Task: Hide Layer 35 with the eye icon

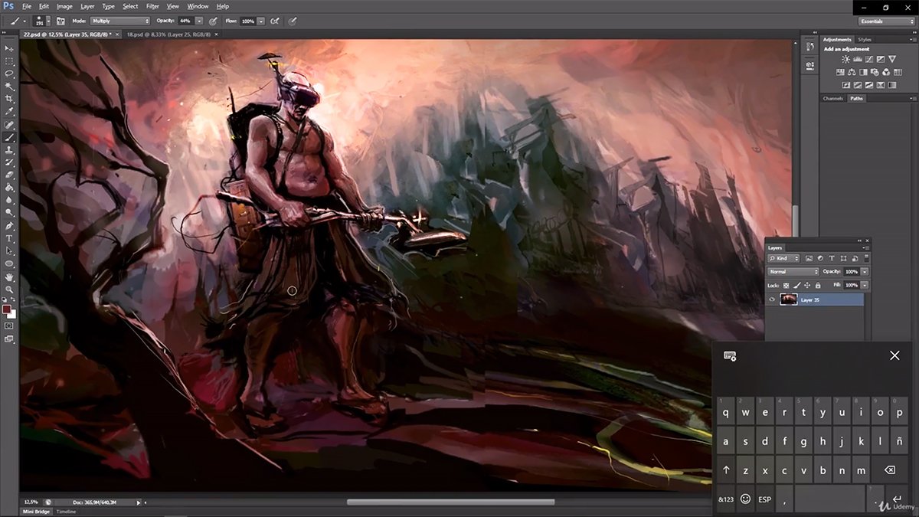Action: click(x=772, y=300)
